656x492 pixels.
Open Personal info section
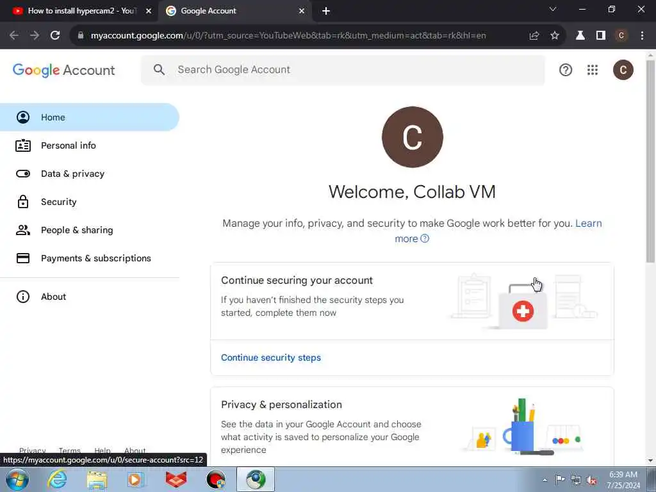pos(90,145)
